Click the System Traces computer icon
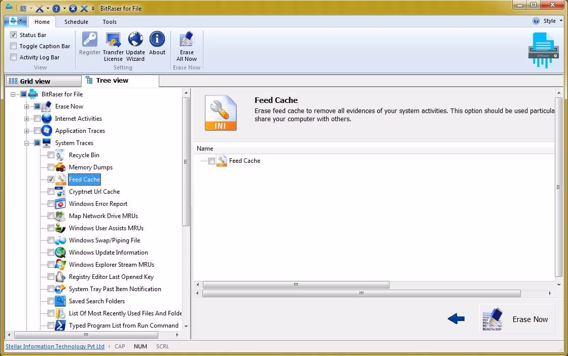Screen dimensions: 568x356 [46, 143]
